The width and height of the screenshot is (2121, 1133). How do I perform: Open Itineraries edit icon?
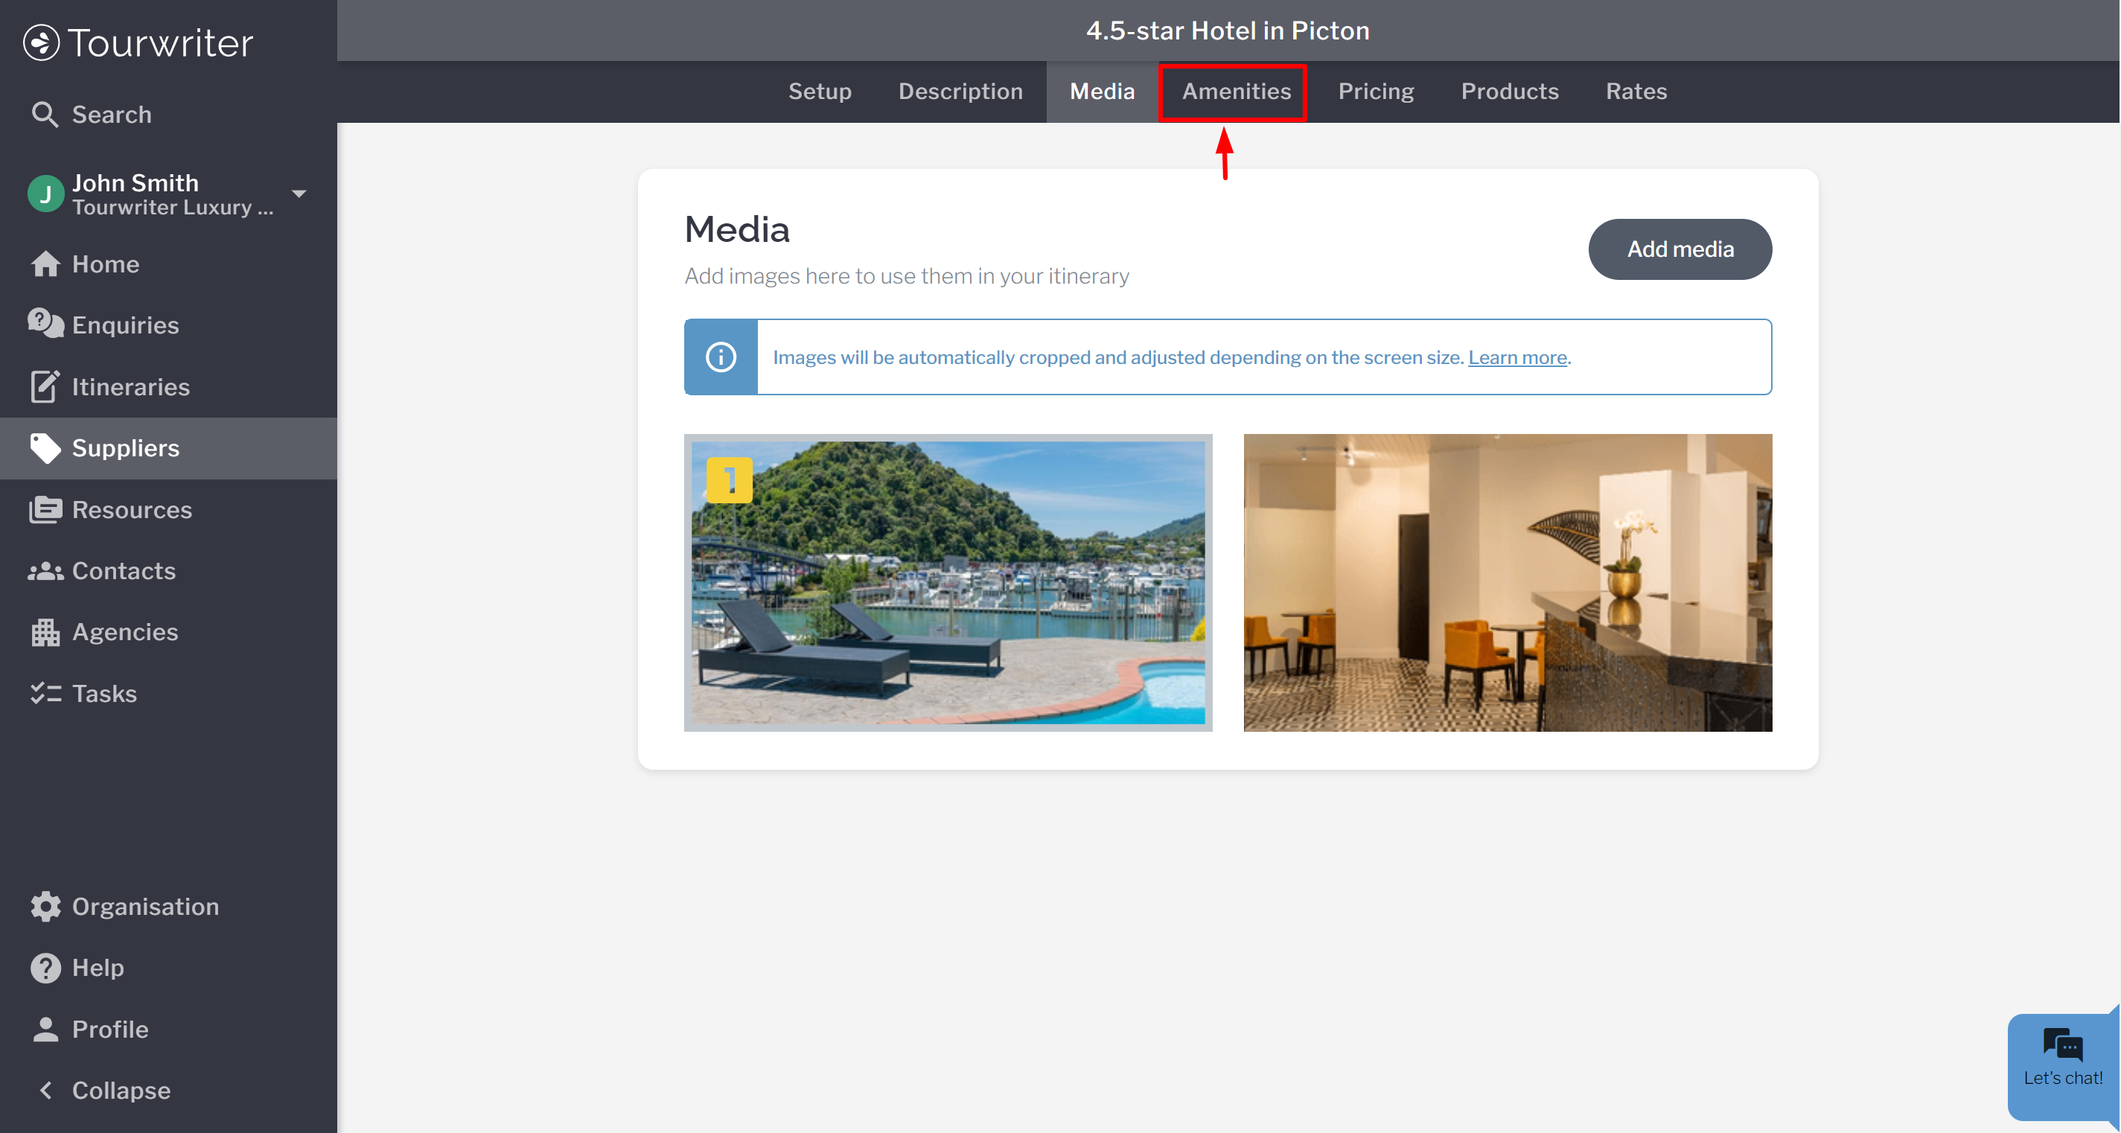pyautogui.click(x=45, y=386)
